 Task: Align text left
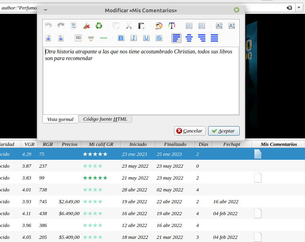coord(176,38)
